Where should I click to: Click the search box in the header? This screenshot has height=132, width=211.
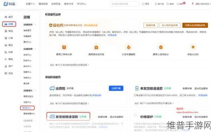pos(124,4)
